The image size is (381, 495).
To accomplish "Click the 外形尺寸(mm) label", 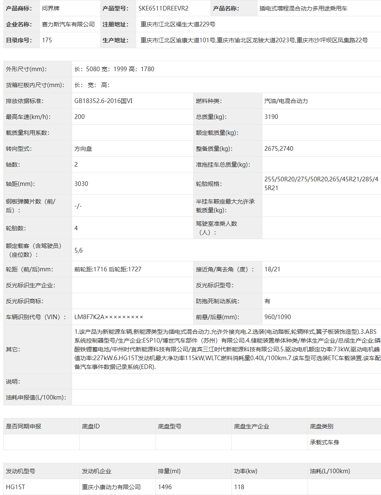I will (x=26, y=69).
